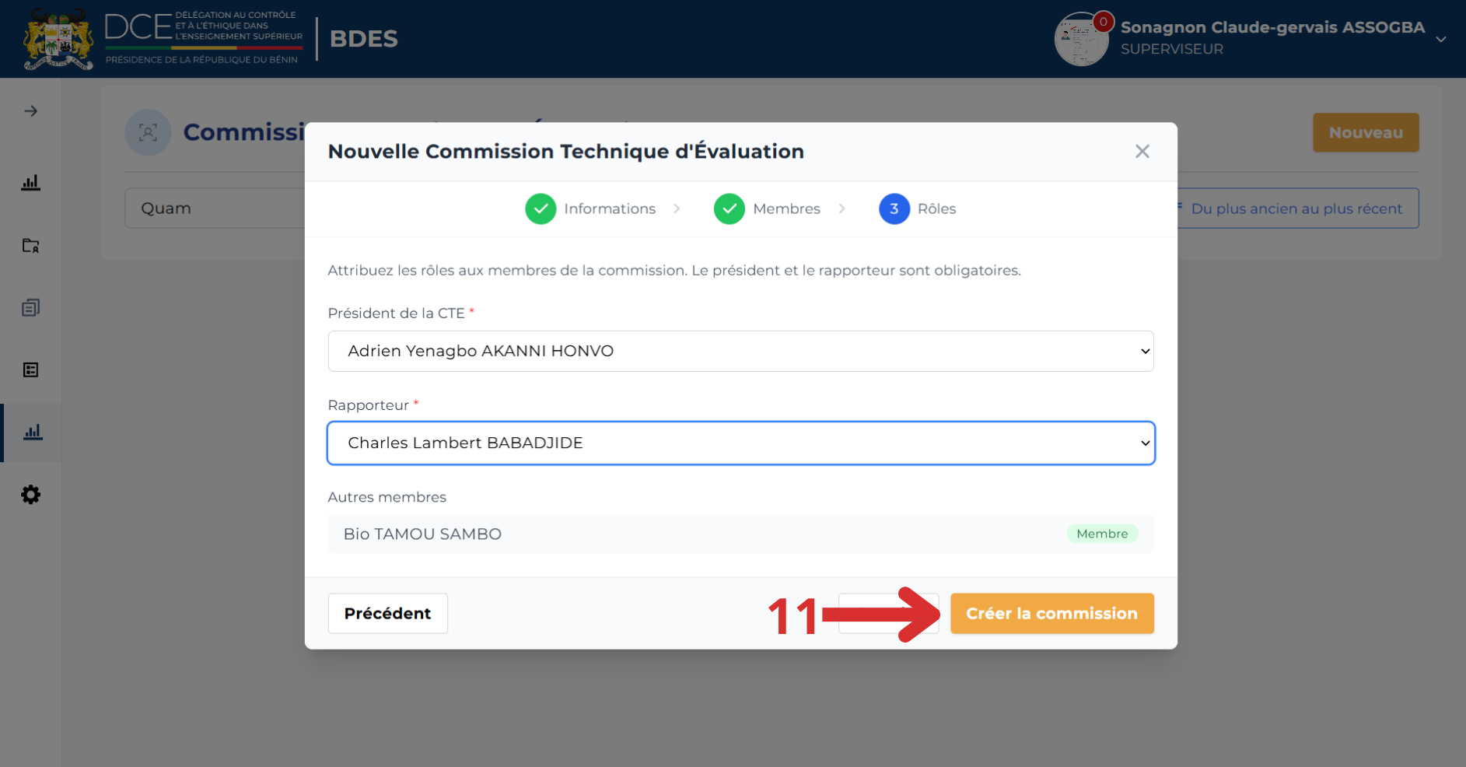Expand the user account menu chevron
Screen dimensions: 1466x767
(x=1441, y=39)
